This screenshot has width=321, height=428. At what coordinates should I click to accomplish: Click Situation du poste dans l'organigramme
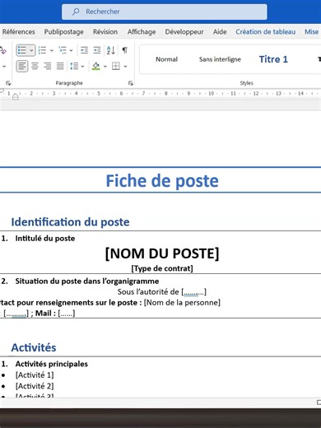point(87,281)
